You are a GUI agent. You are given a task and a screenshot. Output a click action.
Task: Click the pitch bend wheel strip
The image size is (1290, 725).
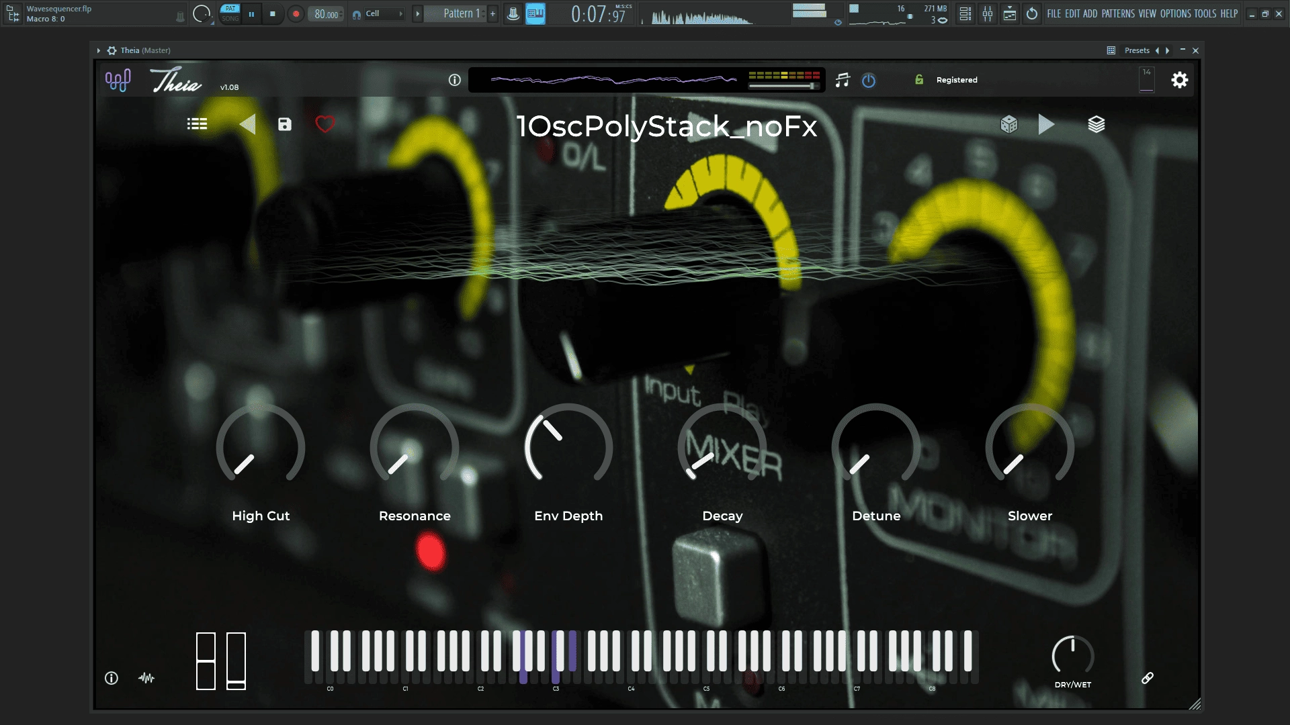[206, 661]
